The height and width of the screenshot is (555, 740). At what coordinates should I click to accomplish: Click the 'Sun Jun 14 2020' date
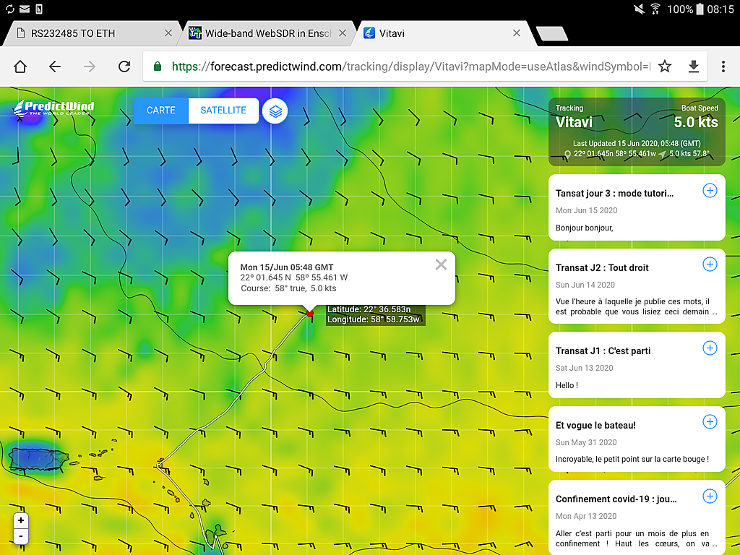click(x=585, y=285)
